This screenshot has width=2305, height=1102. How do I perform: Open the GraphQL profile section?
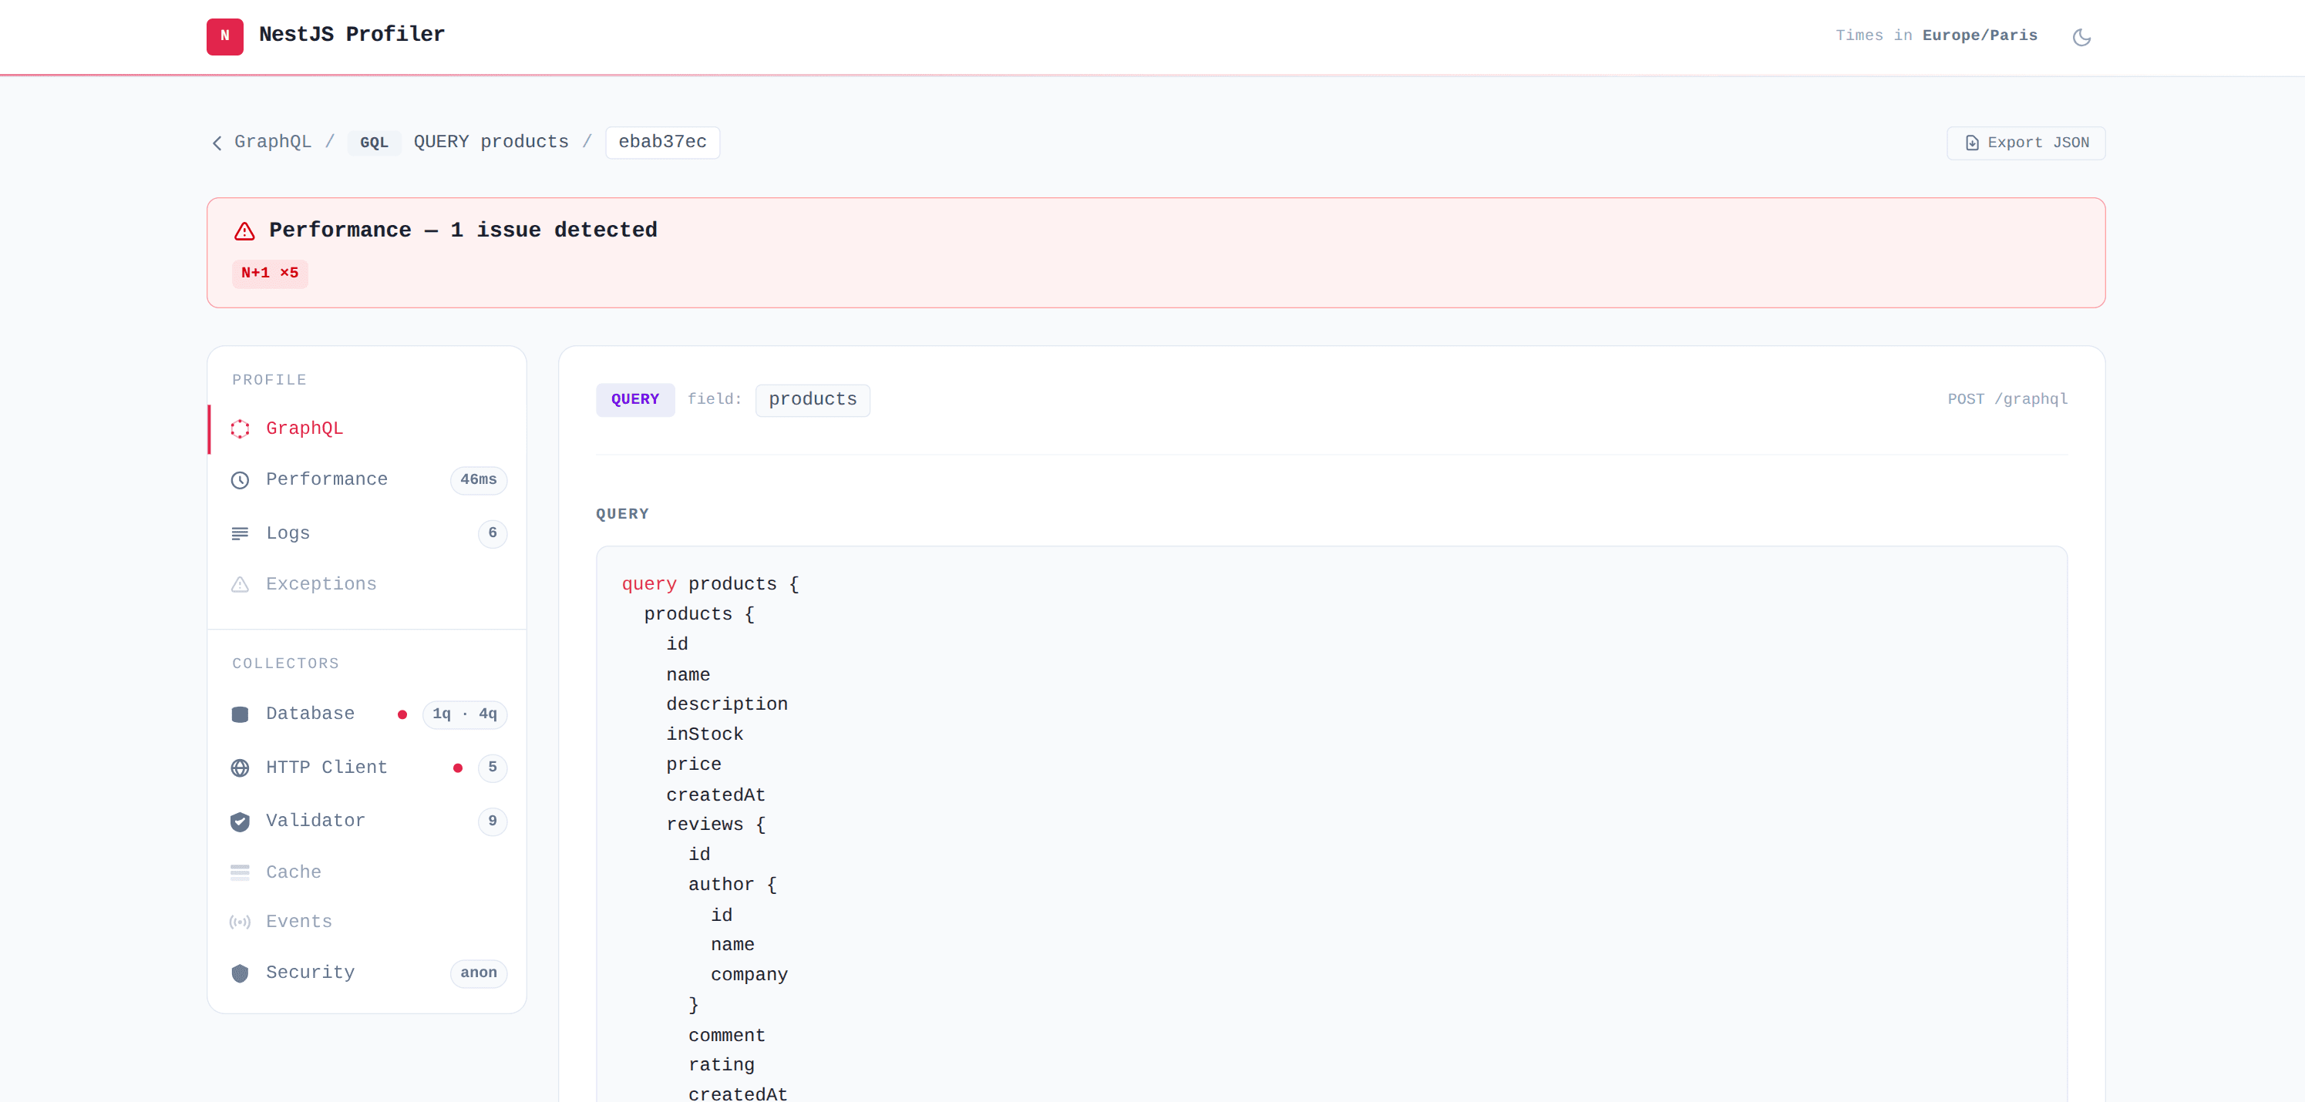(x=368, y=429)
